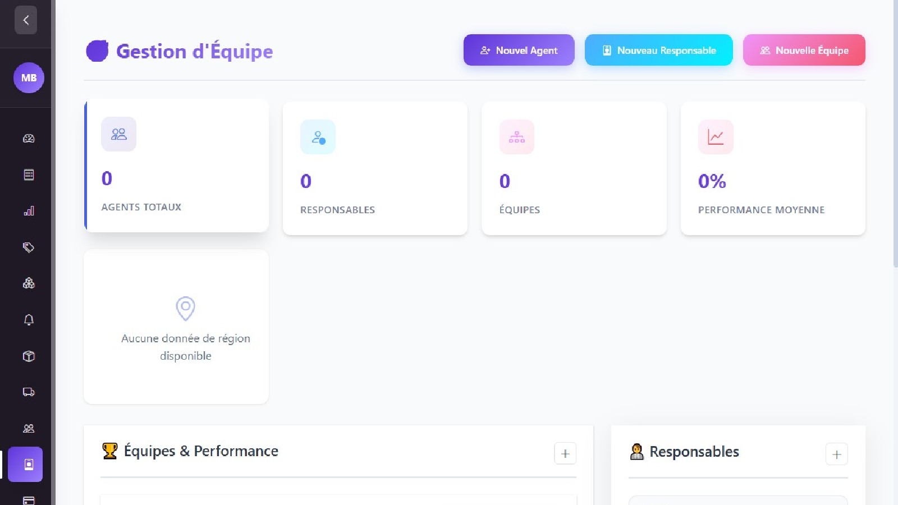The height and width of the screenshot is (505, 898).
Task: Open the credit card sidebar icon
Action: tap(29, 499)
